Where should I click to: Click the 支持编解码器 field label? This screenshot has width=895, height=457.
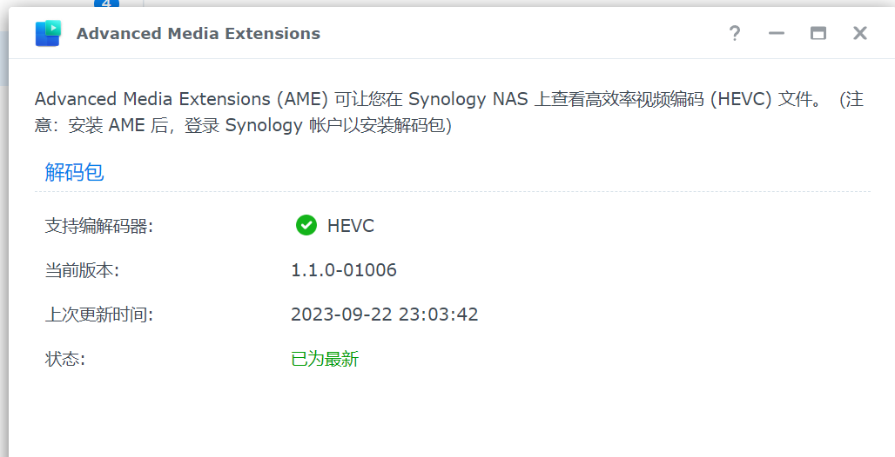[99, 226]
